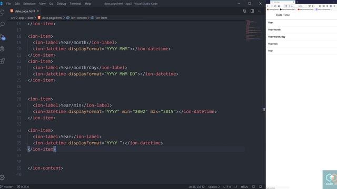This screenshot has width=337, height=189.
Task: Click the displayFormat="YYYY MMM DD" code line
Action: pyautogui.click(x=105, y=74)
